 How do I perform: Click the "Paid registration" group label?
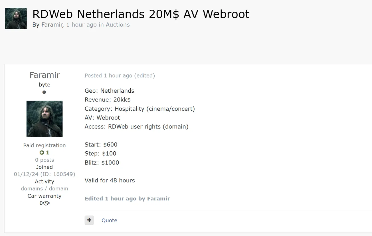coord(45,145)
